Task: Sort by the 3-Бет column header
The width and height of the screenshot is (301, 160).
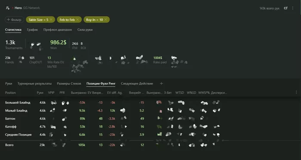Action: 168,93
